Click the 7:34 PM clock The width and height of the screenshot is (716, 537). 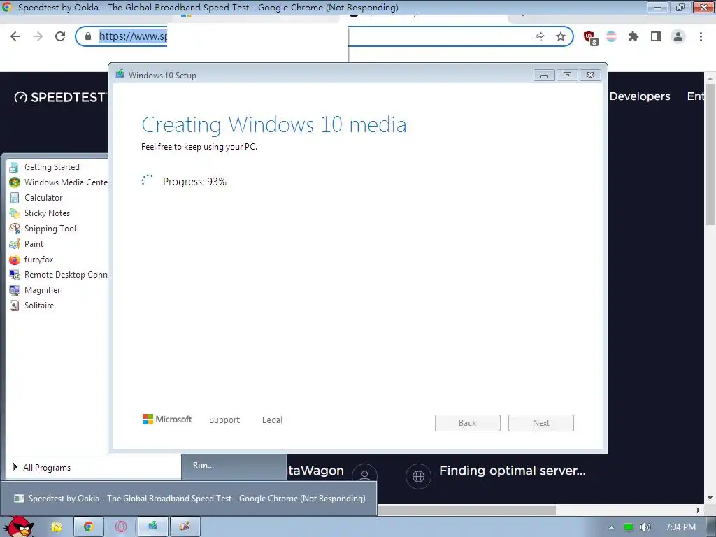point(680,527)
